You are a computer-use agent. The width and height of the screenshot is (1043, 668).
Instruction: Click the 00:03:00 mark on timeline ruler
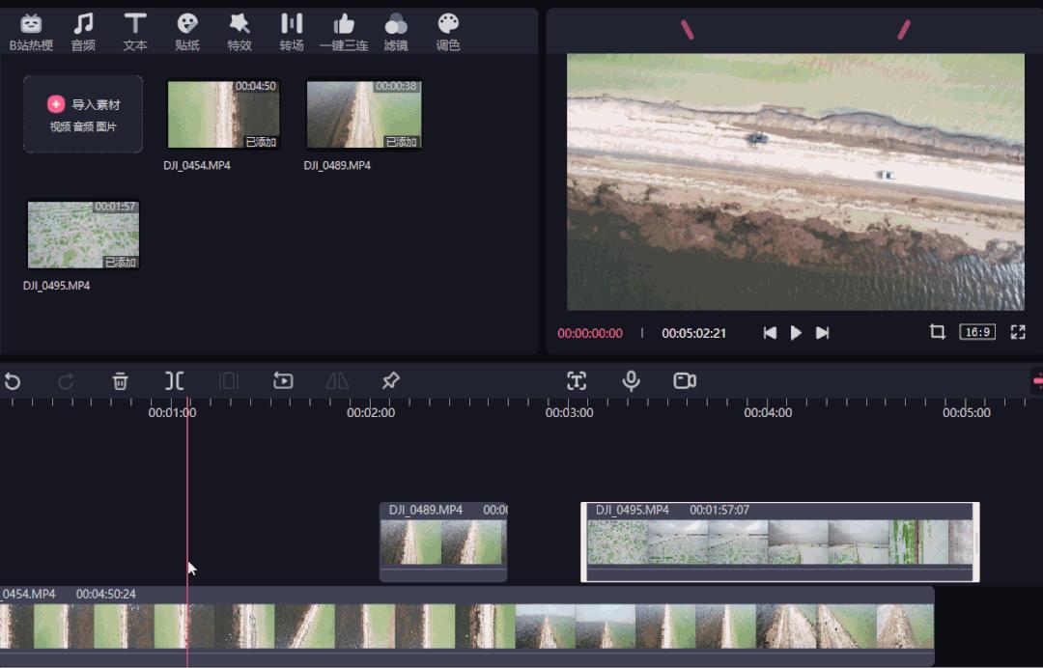tap(569, 412)
